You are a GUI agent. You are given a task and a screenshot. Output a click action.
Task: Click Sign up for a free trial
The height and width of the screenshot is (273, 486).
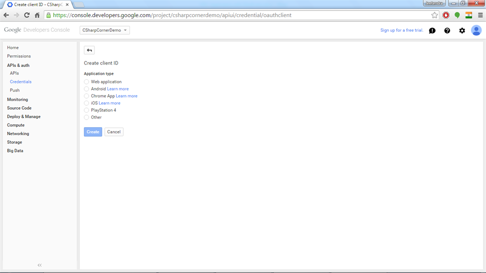402,30
